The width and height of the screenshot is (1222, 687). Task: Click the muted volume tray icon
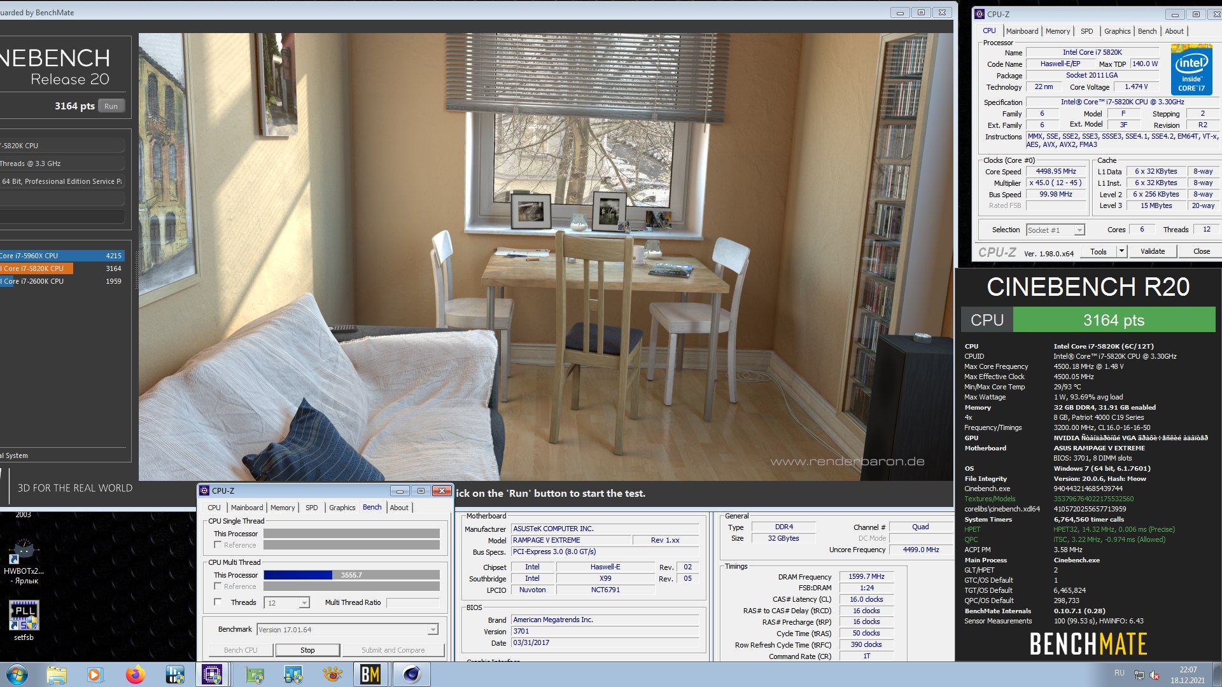[x=1155, y=674]
